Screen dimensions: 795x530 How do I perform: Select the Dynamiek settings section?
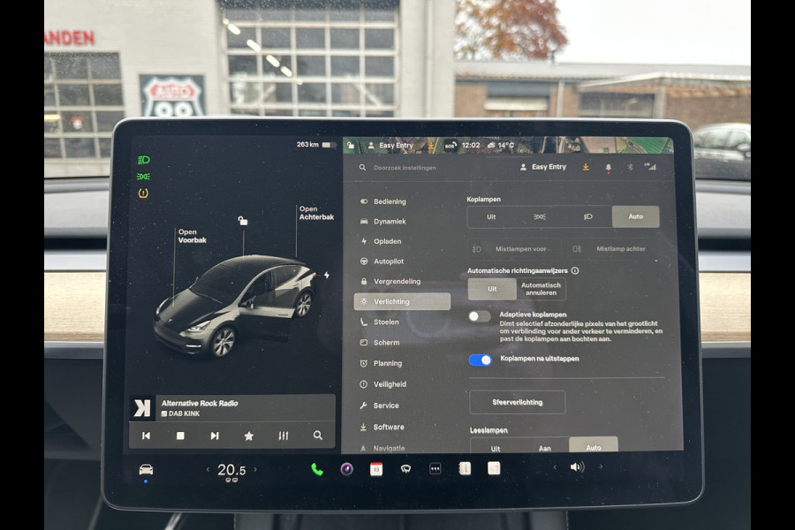[392, 221]
